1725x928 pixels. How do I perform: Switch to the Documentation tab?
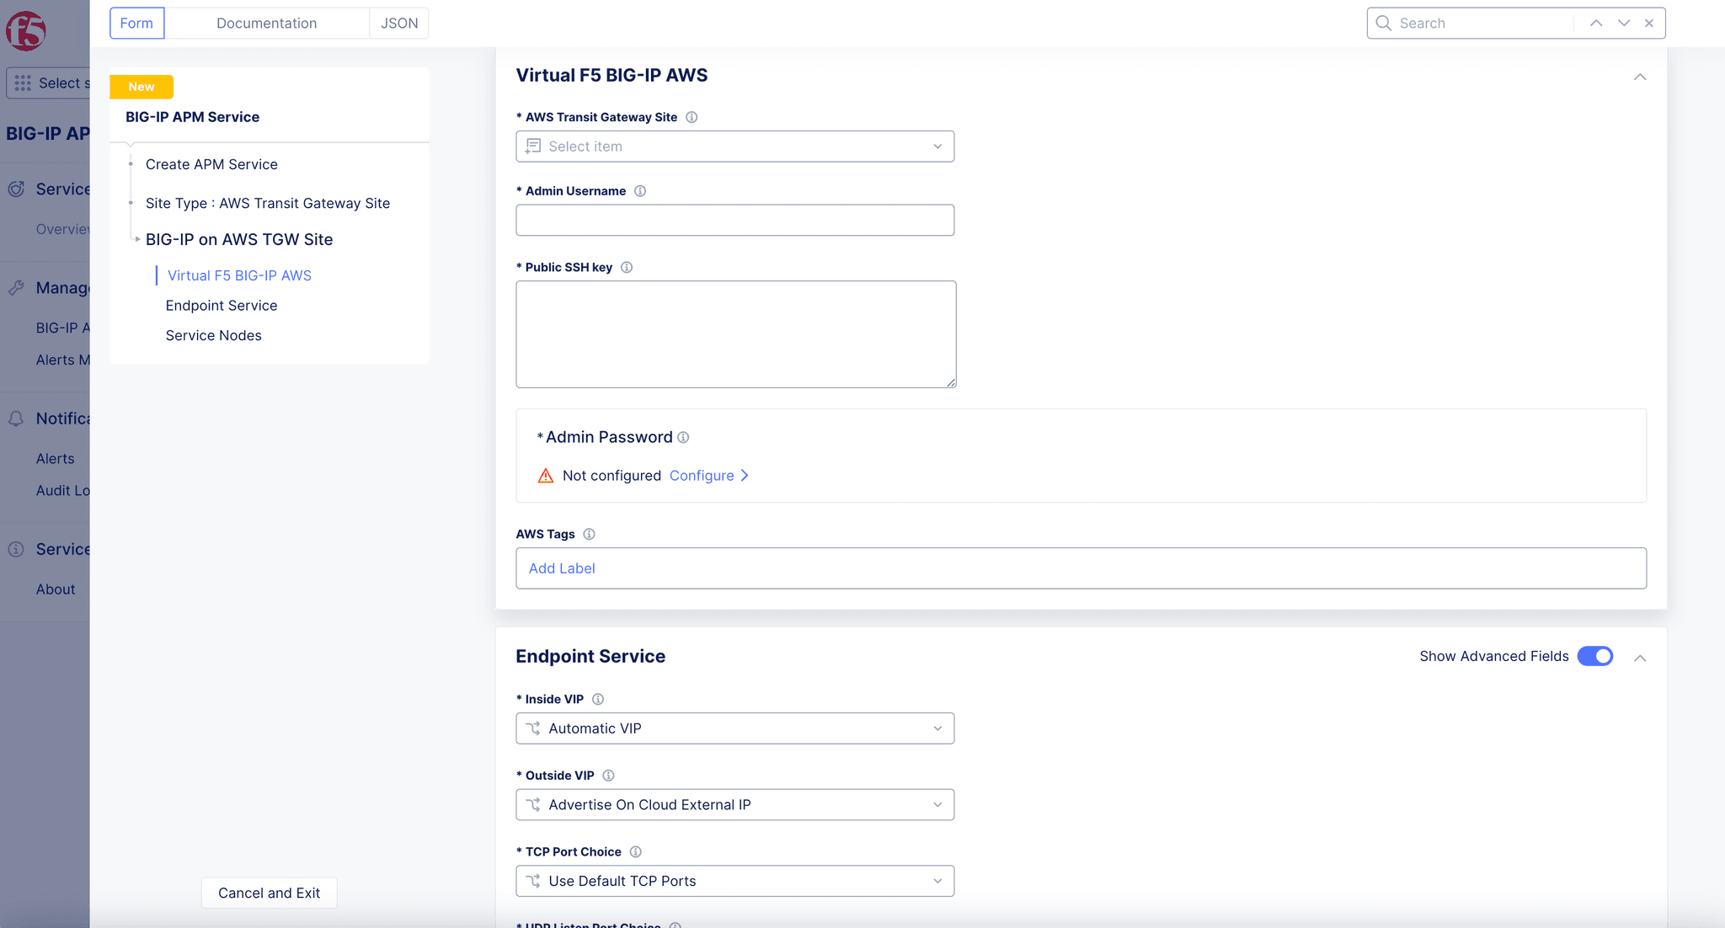(x=267, y=23)
